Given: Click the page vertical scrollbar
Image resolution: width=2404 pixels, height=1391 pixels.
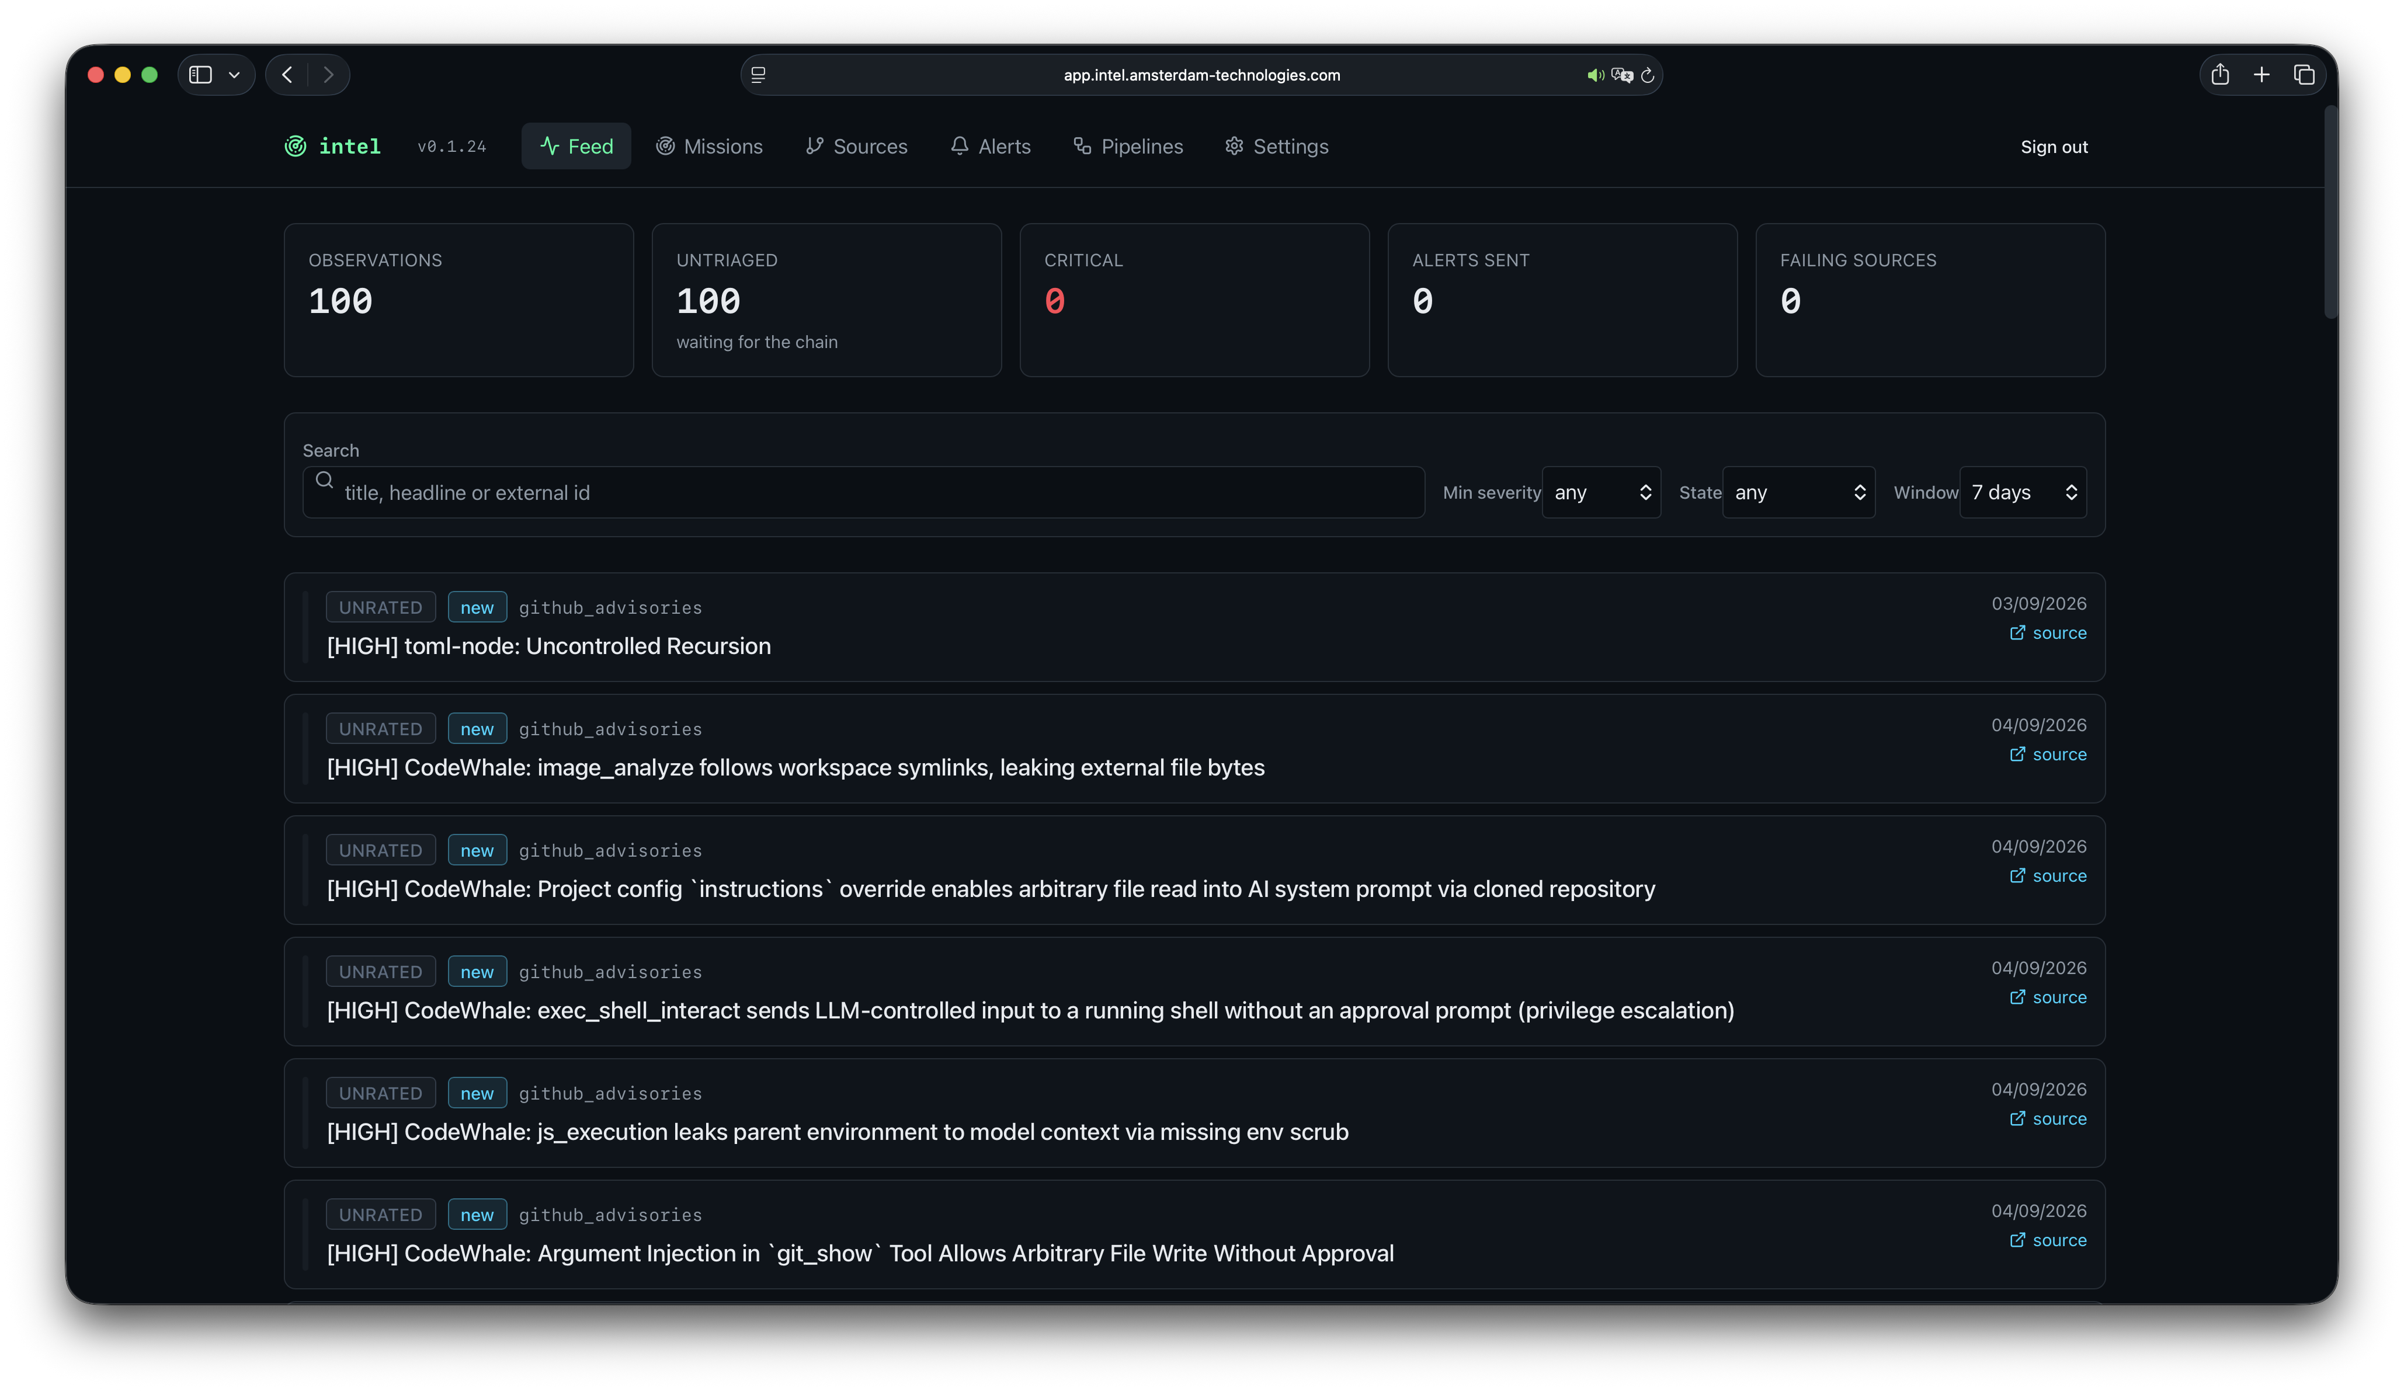Looking at the screenshot, I should [x=2330, y=212].
